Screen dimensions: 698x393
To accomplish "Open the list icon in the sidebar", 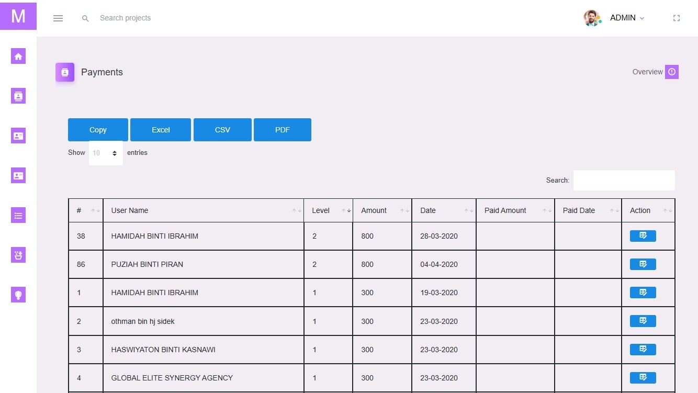I will 18,215.
